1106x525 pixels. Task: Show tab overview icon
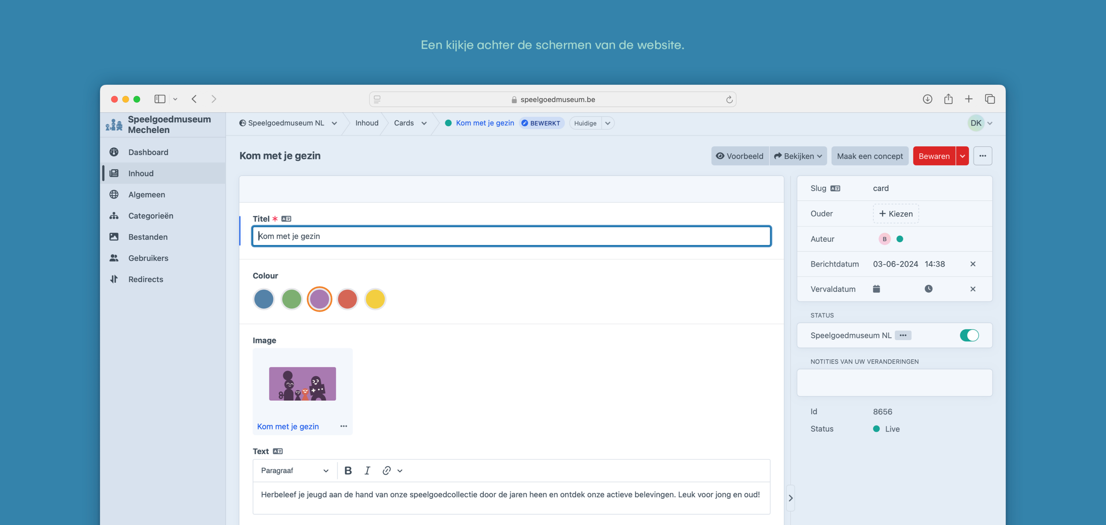click(990, 99)
